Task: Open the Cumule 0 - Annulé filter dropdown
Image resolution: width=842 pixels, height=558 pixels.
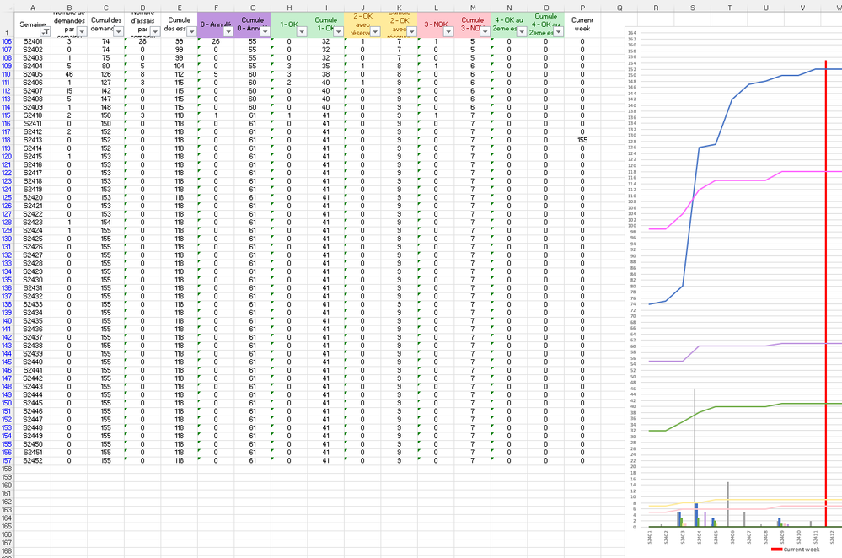Action: point(265,32)
